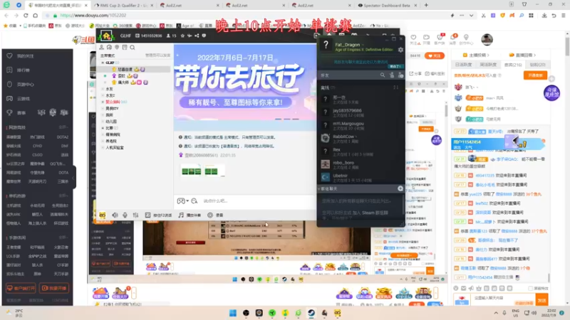Click the share icon in YY header
The height and width of the screenshot is (320, 570).
(x=197, y=36)
